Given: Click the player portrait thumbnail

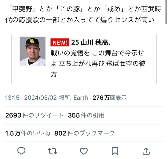Looking at the screenshot, I should click(33, 52).
